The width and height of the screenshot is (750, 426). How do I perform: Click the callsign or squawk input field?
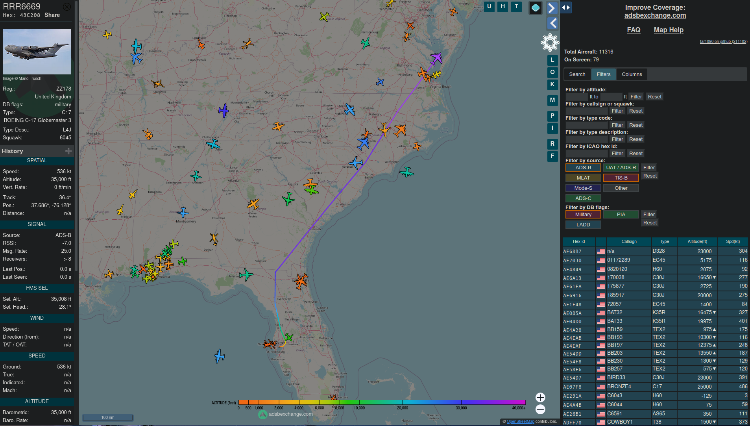pyautogui.click(x=587, y=111)
